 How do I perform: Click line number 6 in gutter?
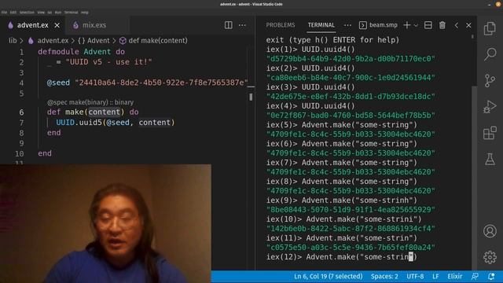[21, 112]
